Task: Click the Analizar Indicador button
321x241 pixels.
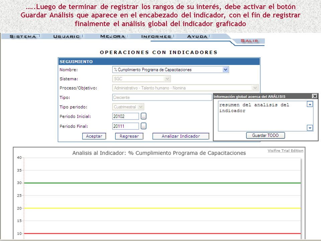Action: [x=181, y=136]
